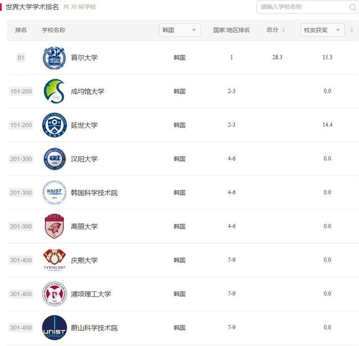This screenshot has width=359, height=346.
Task: Open the 韩国 country filter dropdown
Action: pyautogui.click(x=180, y=30)
